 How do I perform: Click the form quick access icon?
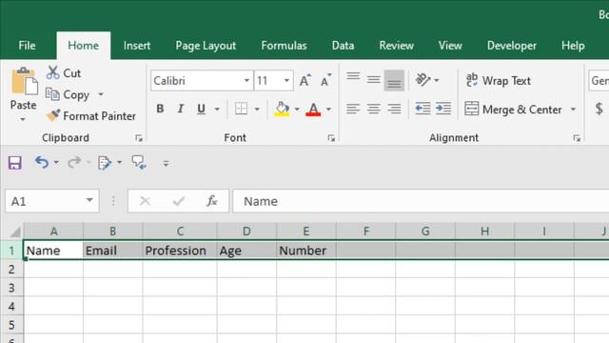click(104, 163)
